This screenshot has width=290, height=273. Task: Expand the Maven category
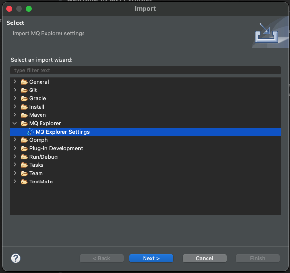pos(15,114)
